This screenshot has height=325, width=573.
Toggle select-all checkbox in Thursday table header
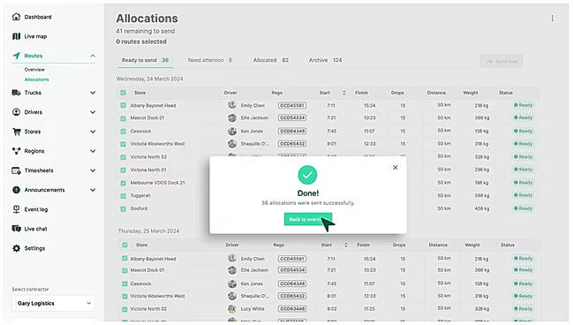coord(124,245)
